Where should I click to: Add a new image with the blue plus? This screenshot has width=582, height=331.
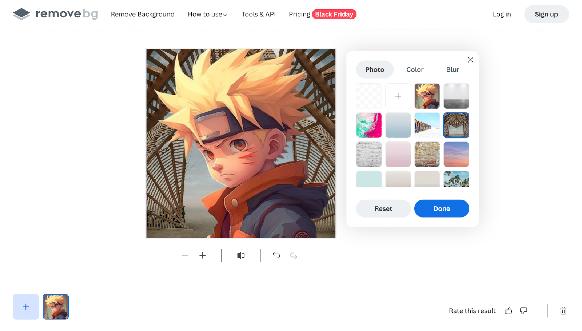tap(26, 307)
